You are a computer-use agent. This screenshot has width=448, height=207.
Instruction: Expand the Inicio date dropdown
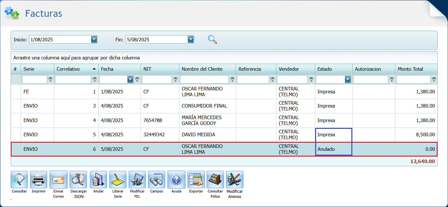[94, 39]
